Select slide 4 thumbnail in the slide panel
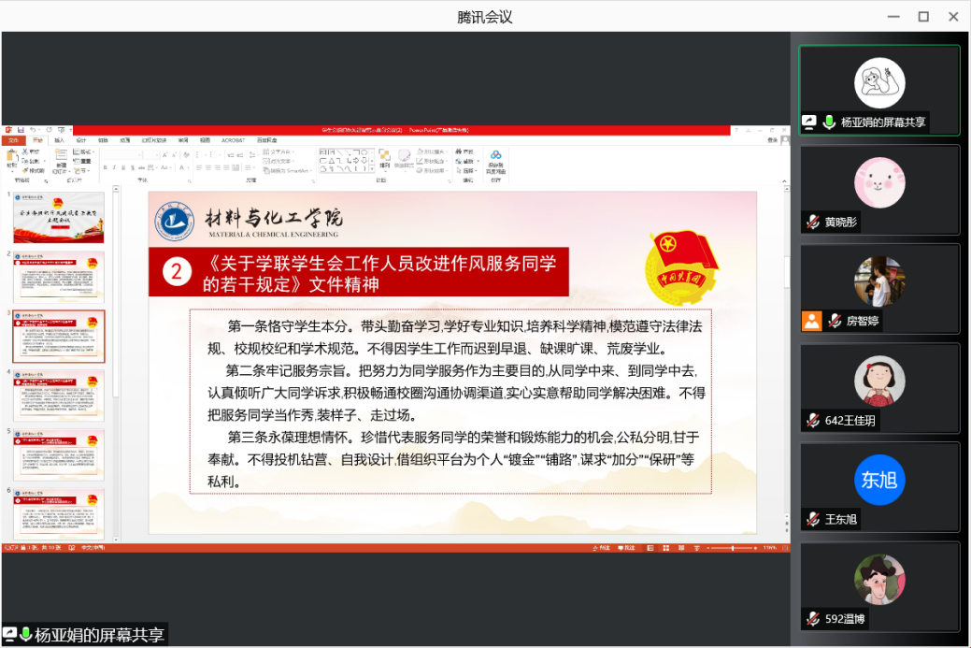971x648 pixels. [x=58, y=395]
